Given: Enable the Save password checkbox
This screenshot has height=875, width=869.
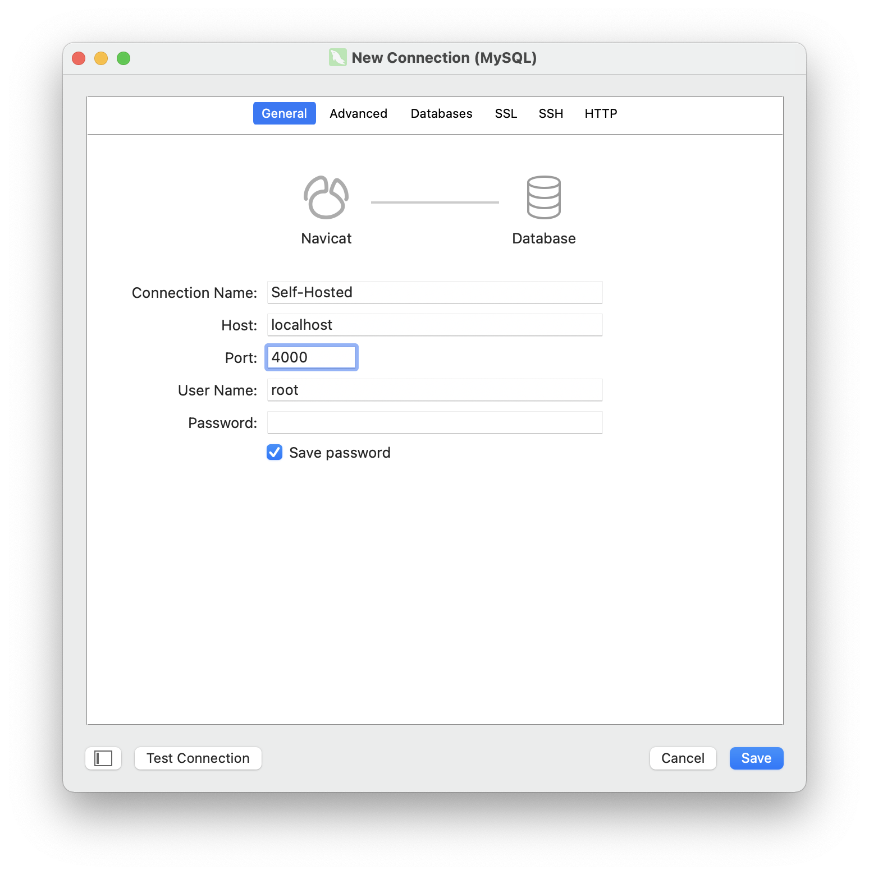Looking at the screenshot, I should (x=274, y=452).
